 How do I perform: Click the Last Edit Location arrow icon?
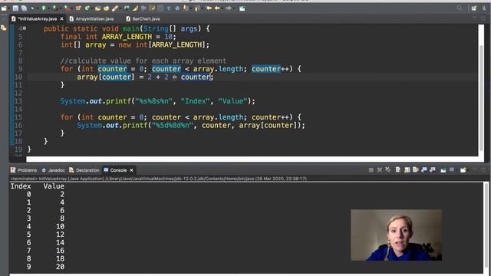click(x=209, y=8)
